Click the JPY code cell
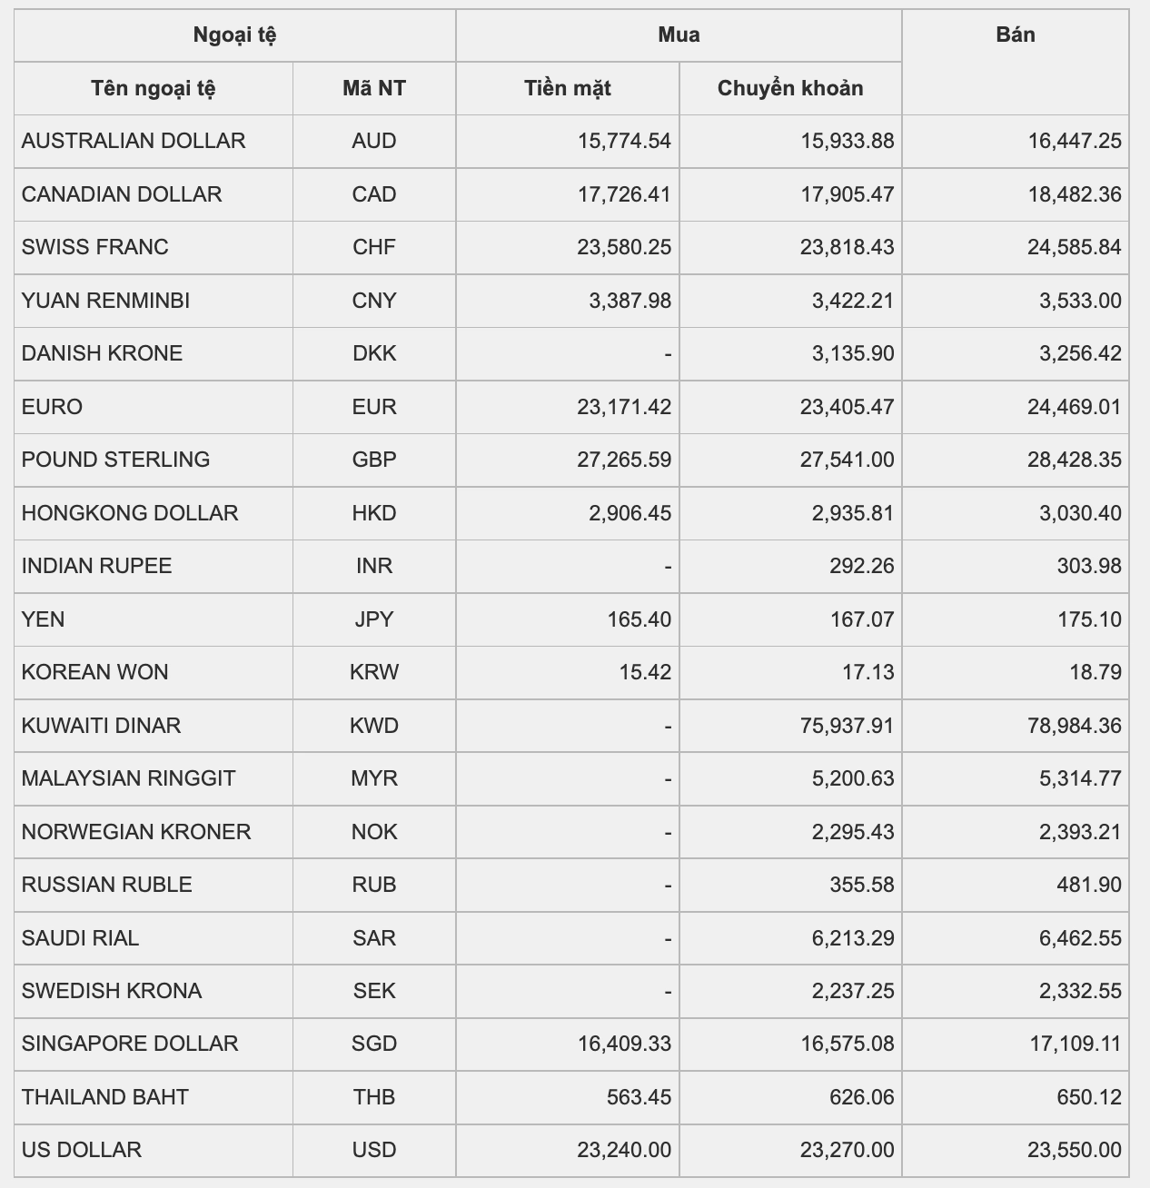1150x1188 pixels. (x=374, y=619)
